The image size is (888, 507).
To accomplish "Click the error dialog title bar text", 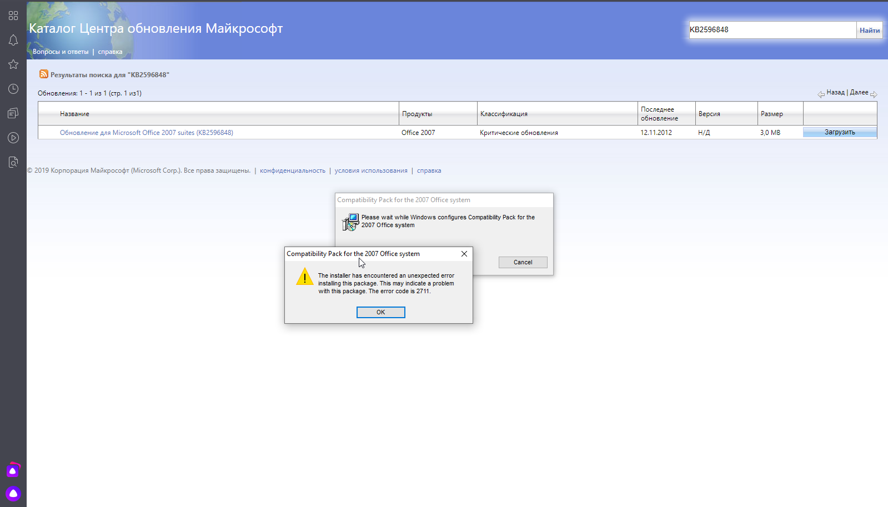I will [353, 254].
